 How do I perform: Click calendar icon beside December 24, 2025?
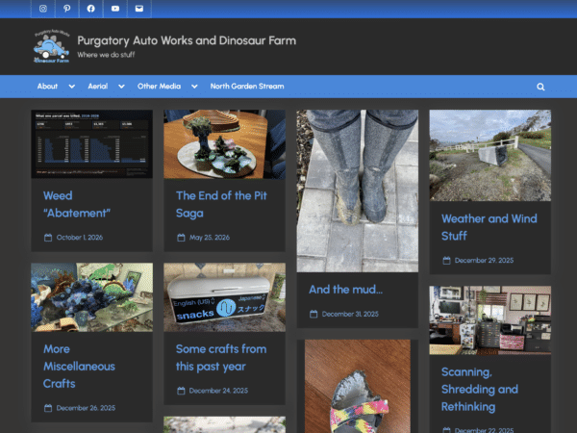181,391
